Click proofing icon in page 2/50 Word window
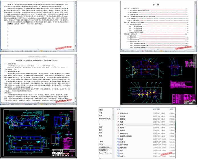The height and width of the screenshot is (160, 198). point(143,51)
